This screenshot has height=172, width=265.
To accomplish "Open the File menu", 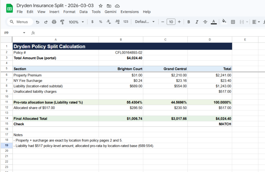I will pyautogui.click(x=20, y=12).
